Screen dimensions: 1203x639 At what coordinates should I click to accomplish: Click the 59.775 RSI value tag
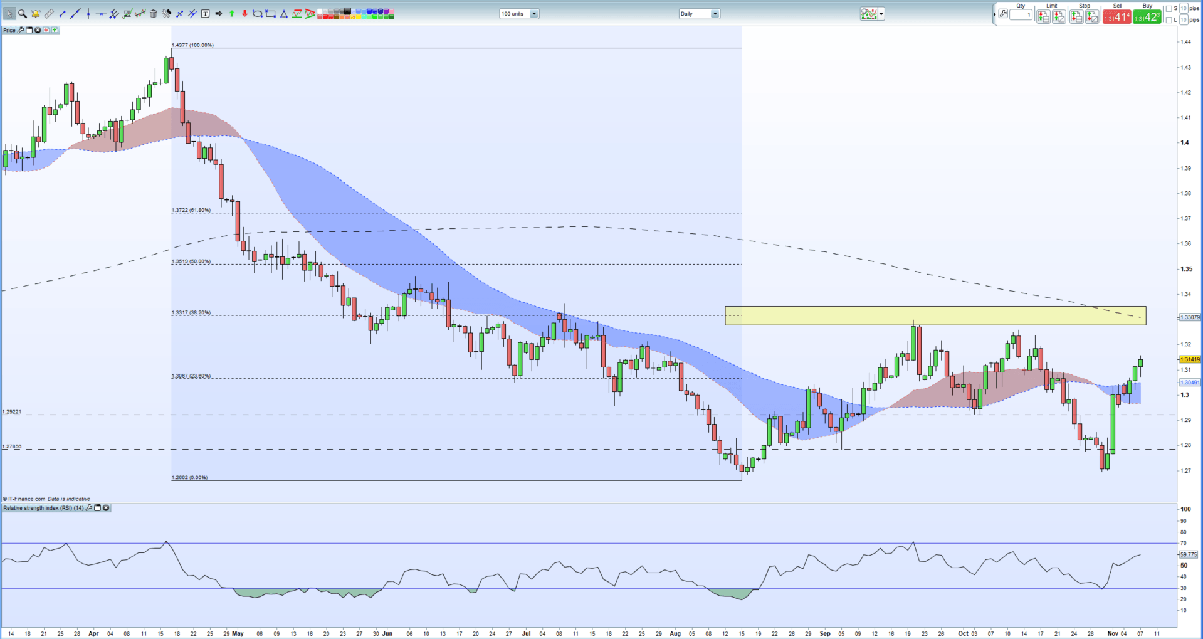click(1189, 554)
